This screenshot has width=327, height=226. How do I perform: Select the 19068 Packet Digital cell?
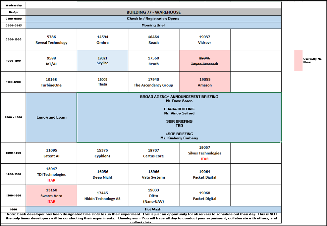click(x=205, y=196)
